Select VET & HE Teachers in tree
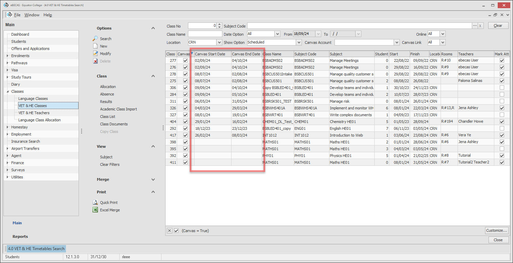 [34, 113]
